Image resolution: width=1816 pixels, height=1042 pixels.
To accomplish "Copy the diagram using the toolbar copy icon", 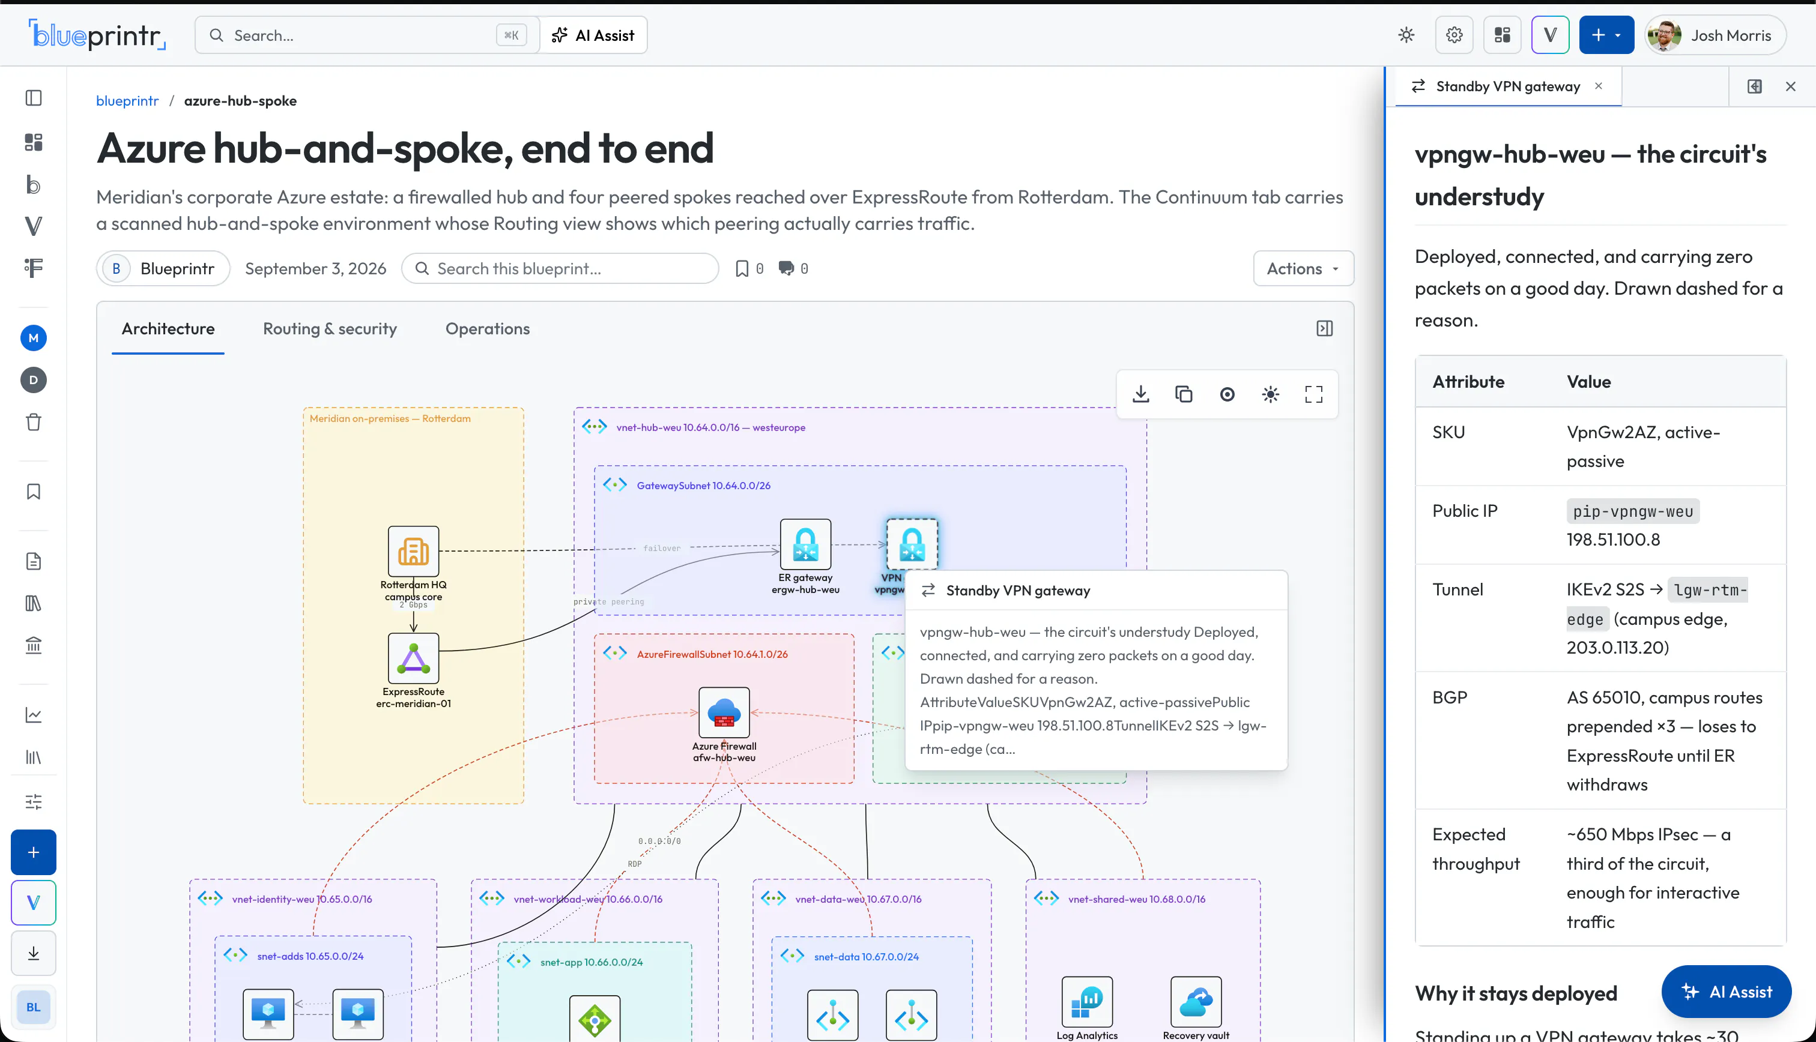I will pyautogui.click(x=1184, y=394).
